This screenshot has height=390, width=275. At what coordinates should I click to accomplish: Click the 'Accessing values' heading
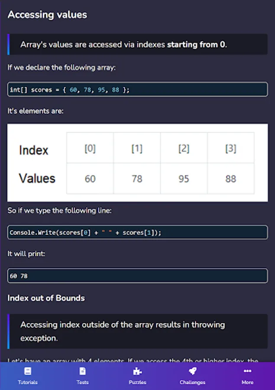[x=48, y=15]
